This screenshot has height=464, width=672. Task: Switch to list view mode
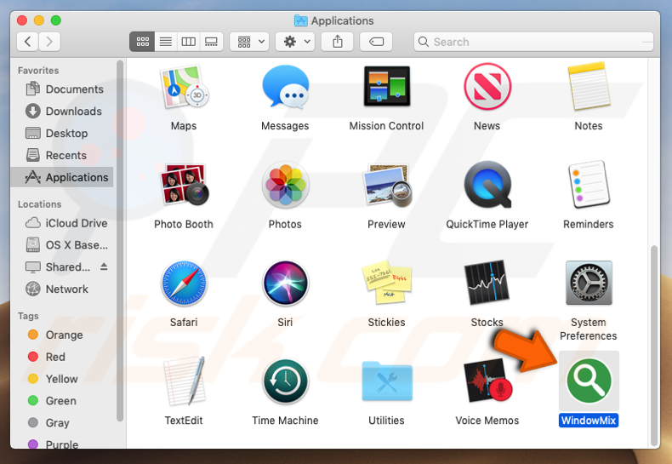click(166, 42)
